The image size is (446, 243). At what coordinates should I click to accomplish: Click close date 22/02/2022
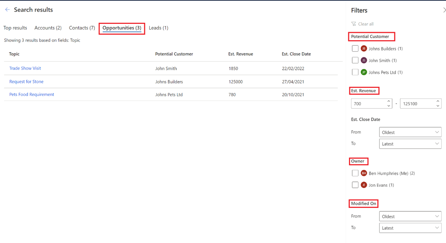point(293,69)
